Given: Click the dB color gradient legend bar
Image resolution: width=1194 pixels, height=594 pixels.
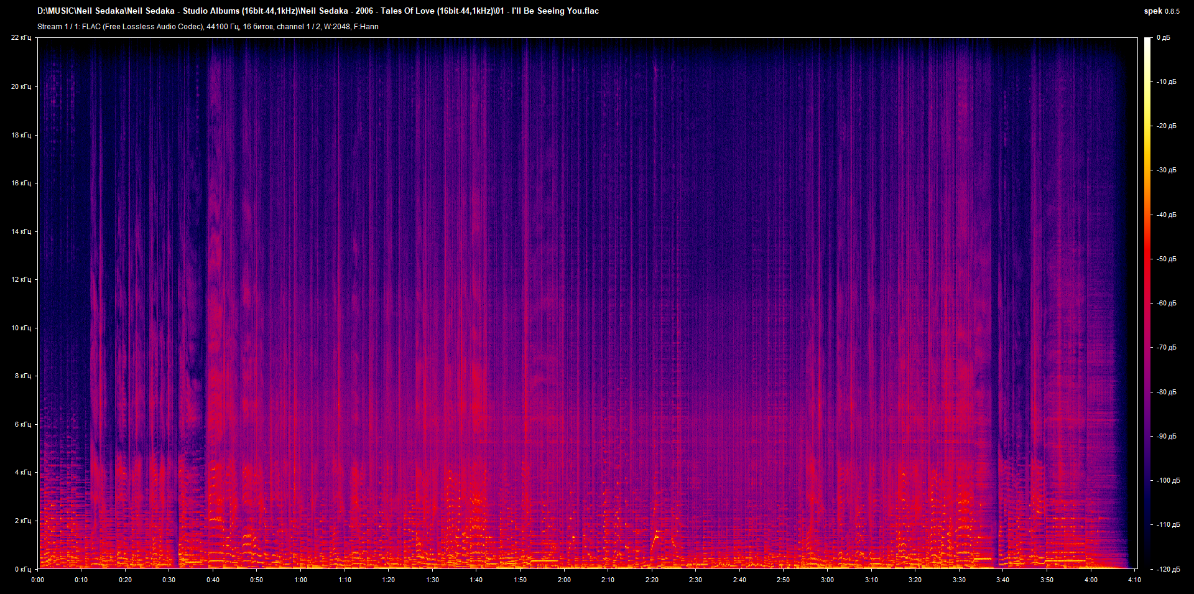Looking at the screenshot, I should pos(1147,303).
